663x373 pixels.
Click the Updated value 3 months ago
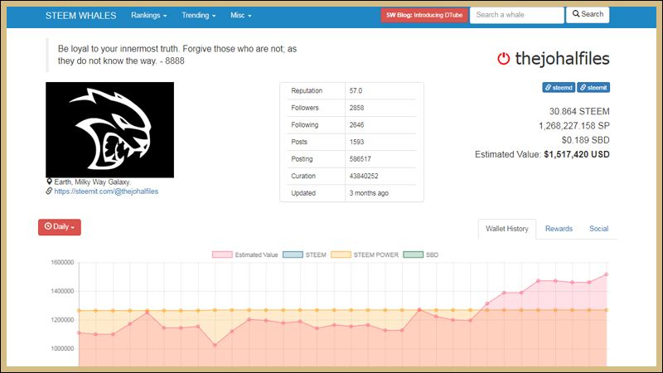point(369,193)
